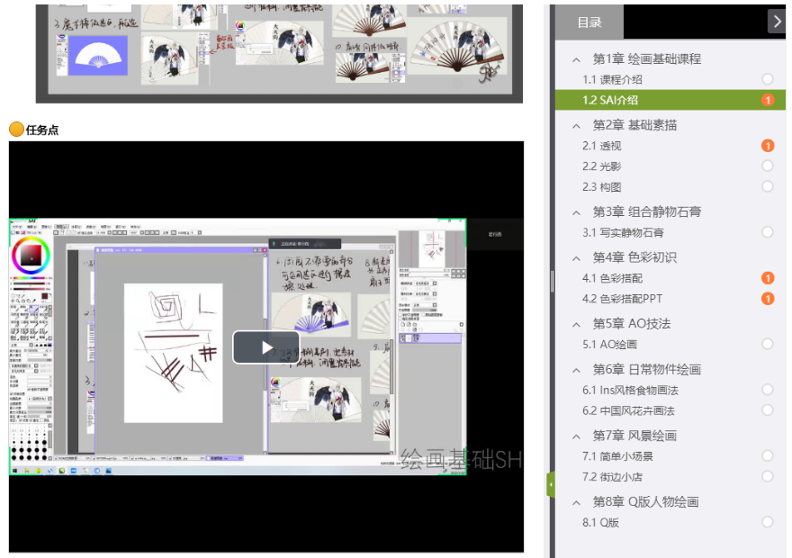Play the SAI introduction video
The width and height of the screenshot is (792, 558).
[x=265, y=347]
